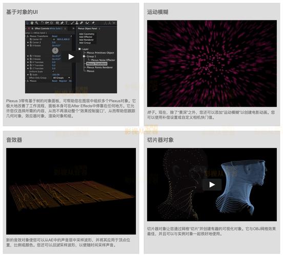The image size is (283, 257).
Task: Toggle stopwatch for X Rotate
Action: coord(31,46)
